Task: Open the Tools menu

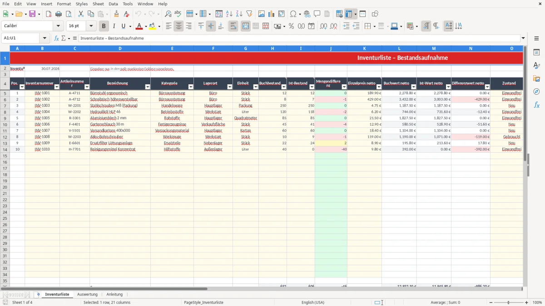Action: tap(128, 4)
